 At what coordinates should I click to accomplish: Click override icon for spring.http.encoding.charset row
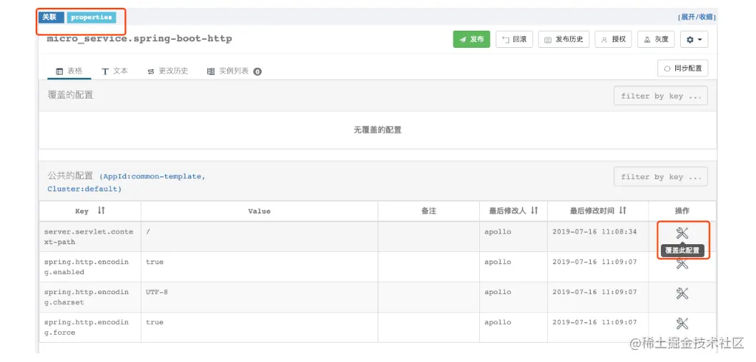click(682, 293)
